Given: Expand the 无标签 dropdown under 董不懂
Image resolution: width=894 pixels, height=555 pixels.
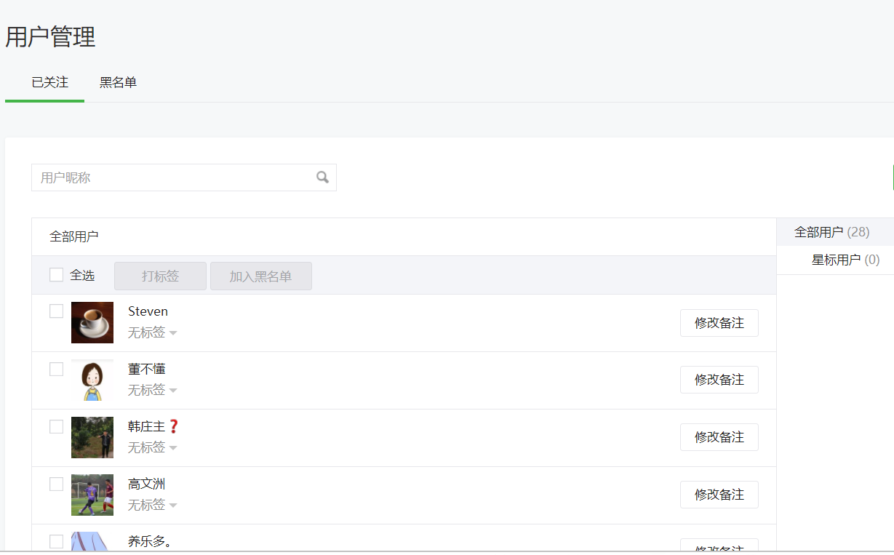Looking at the screenshot, I should pos(153,390).
